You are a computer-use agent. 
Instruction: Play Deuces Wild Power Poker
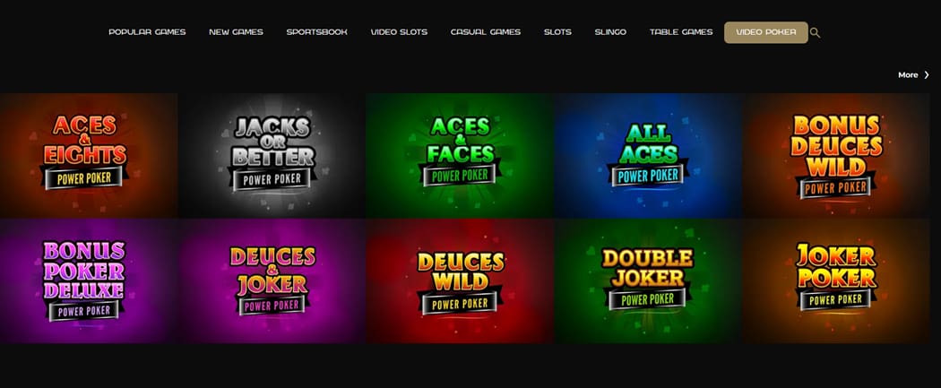[461, 280]
